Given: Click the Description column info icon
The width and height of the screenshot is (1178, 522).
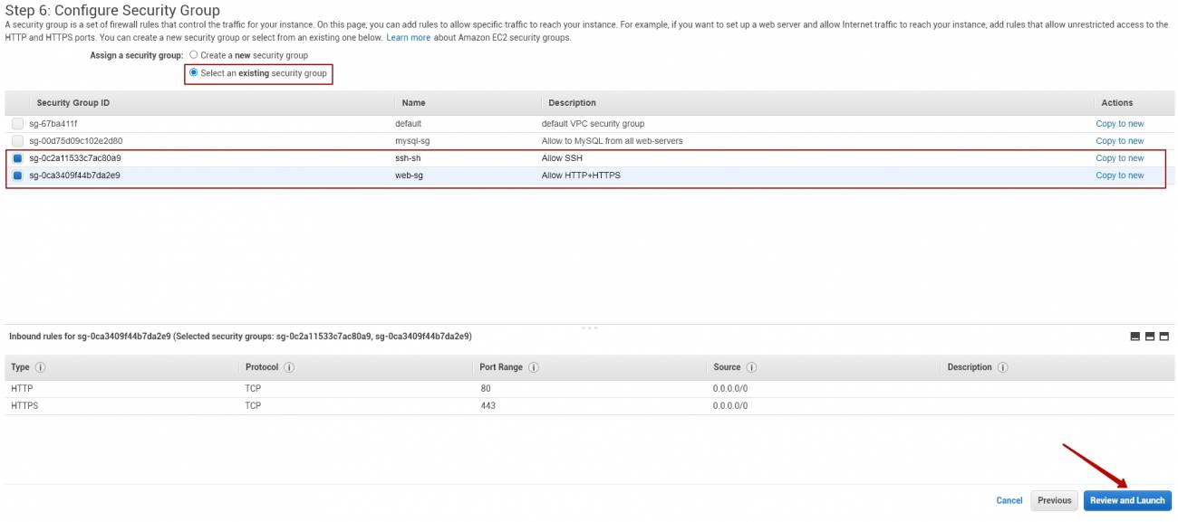Looking at the screenshot, I should coord(1003,367).
